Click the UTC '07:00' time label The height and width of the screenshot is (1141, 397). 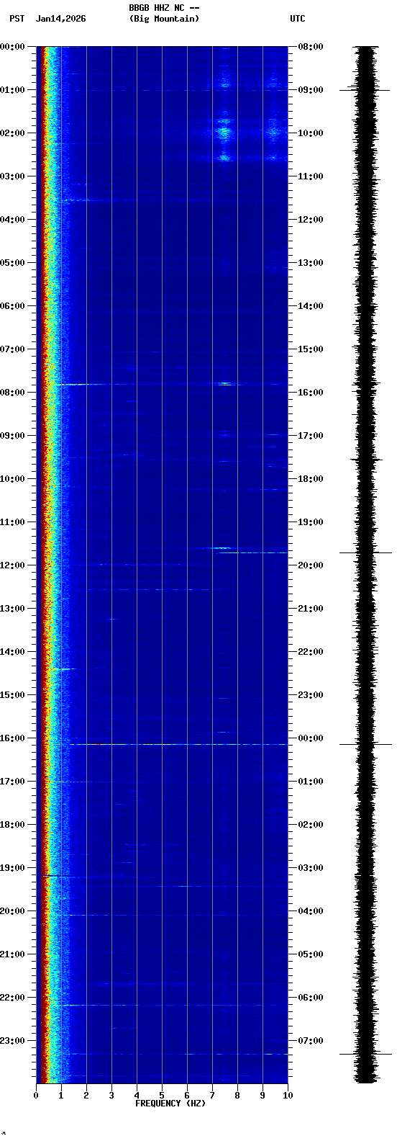coord(311,1041)
